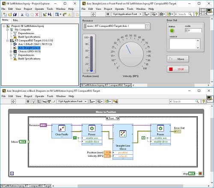Viewport: 214px width, 188px height.
Task: Click Pause button on Front Panel toolbar
Action: click(108, 14)
